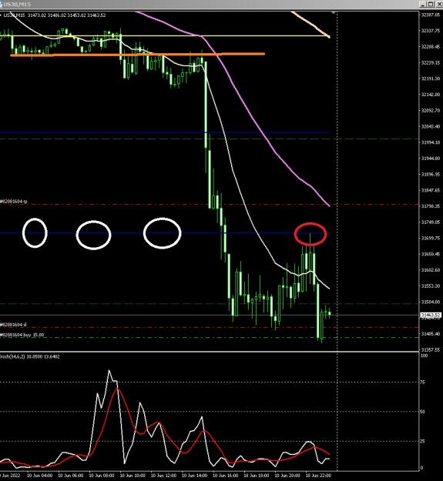This screenshot has height=481, width=443.
Task: Maximize the US30,M15 chart window
Action: [431, 4]
